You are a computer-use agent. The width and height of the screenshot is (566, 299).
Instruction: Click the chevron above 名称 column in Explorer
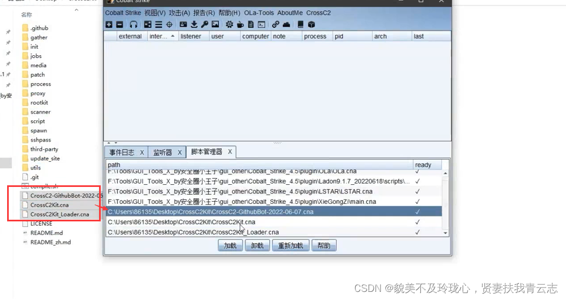click(77, 10)
